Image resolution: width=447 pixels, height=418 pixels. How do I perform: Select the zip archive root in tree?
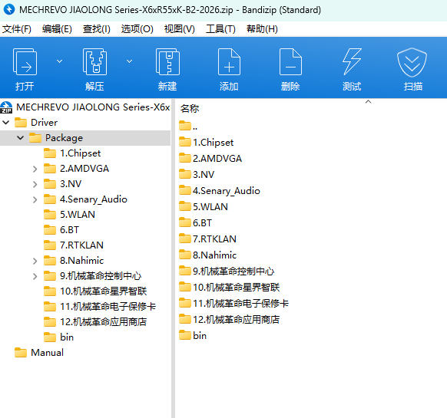coord(85,107)
